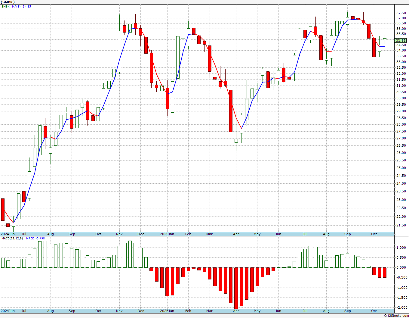Screen dimensions: 409x318
Task: Select the Nov label on price axis
Action: click(x=119, y=234)
